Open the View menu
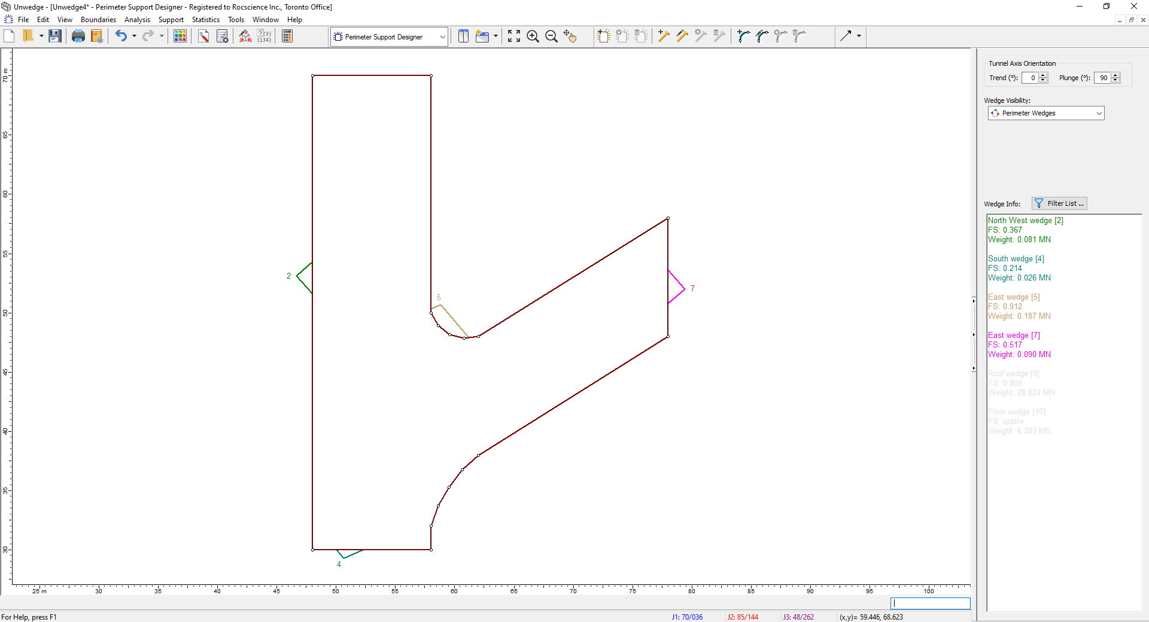 point(65,20)
